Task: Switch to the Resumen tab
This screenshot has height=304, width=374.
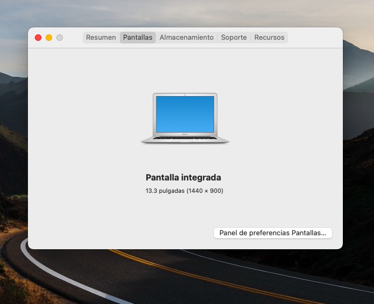Action: click(x=101, y=38)
